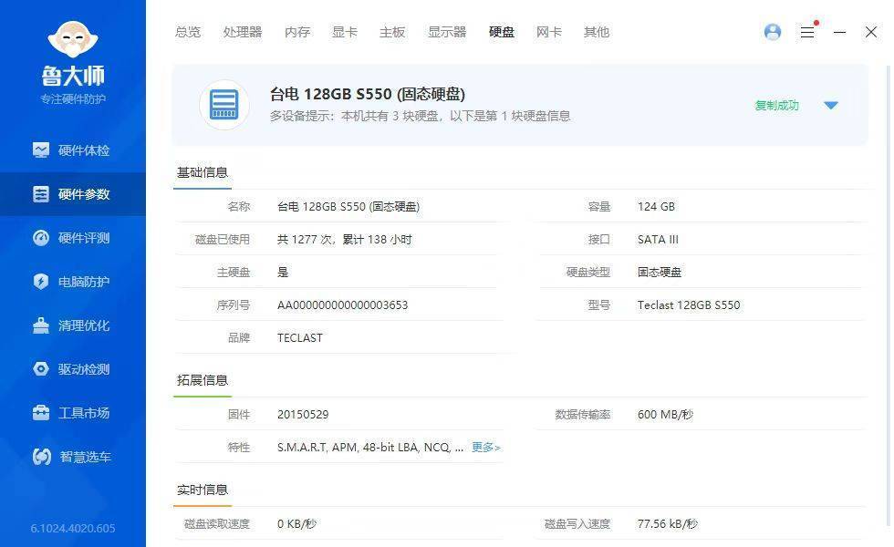The height and width of the screenshot is (547, 894).
Task: Switch to the 处理器 tab
Action: pos(243,32)
